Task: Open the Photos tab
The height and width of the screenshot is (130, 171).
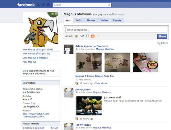Action: tap(91, 20)
